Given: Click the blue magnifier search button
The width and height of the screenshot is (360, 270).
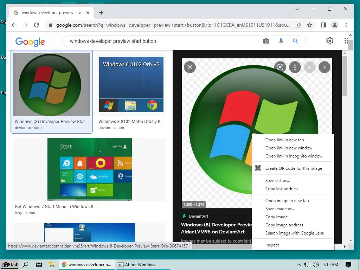Looking at the screenshot, I should pyautogui.click(x=295, y=41).
